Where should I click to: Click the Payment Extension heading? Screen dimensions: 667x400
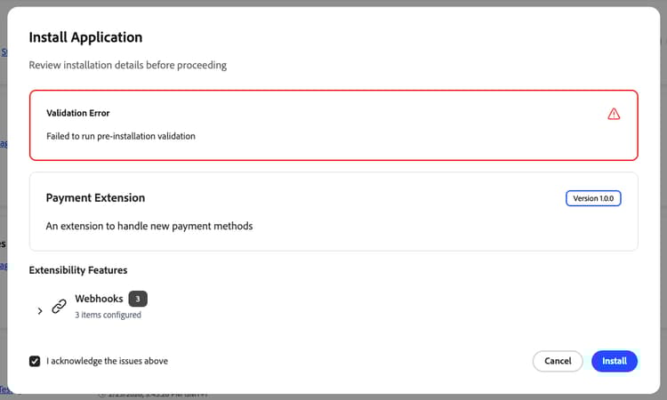(x=95, y=197)
